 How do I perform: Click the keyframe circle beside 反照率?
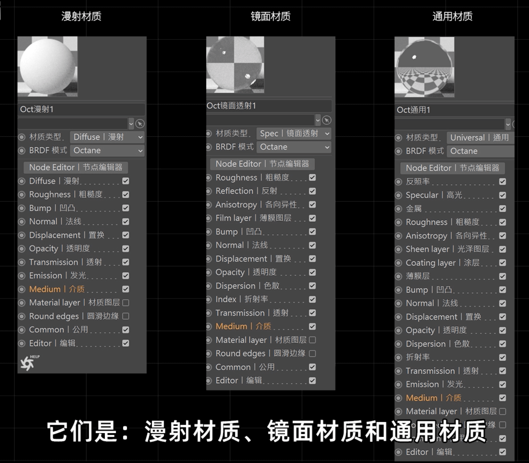398,182
